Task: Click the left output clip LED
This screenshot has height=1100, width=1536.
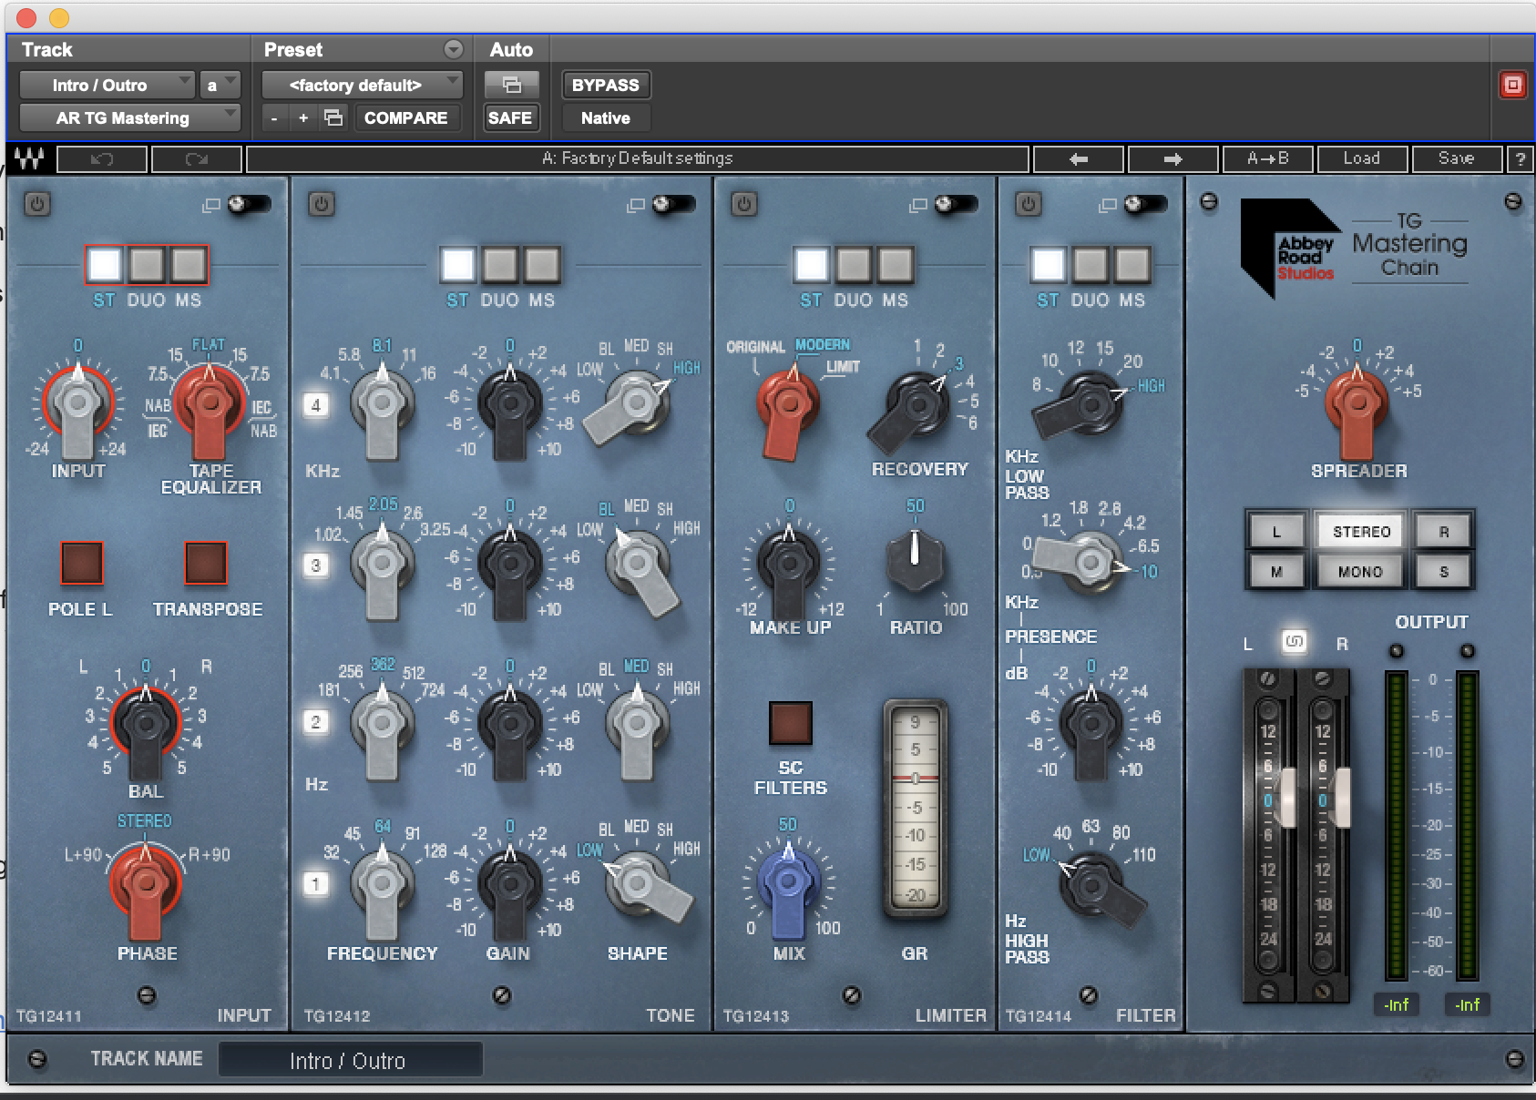Action: tap(1396, 651)
